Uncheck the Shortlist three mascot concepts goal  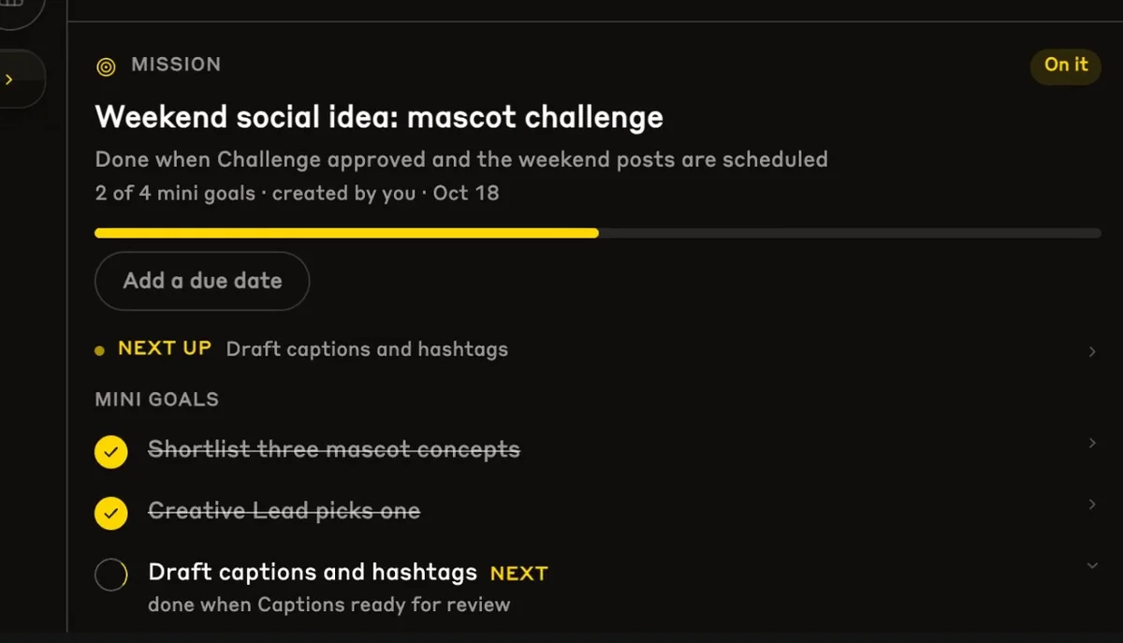pyautogui.click(x=111, y=452)
